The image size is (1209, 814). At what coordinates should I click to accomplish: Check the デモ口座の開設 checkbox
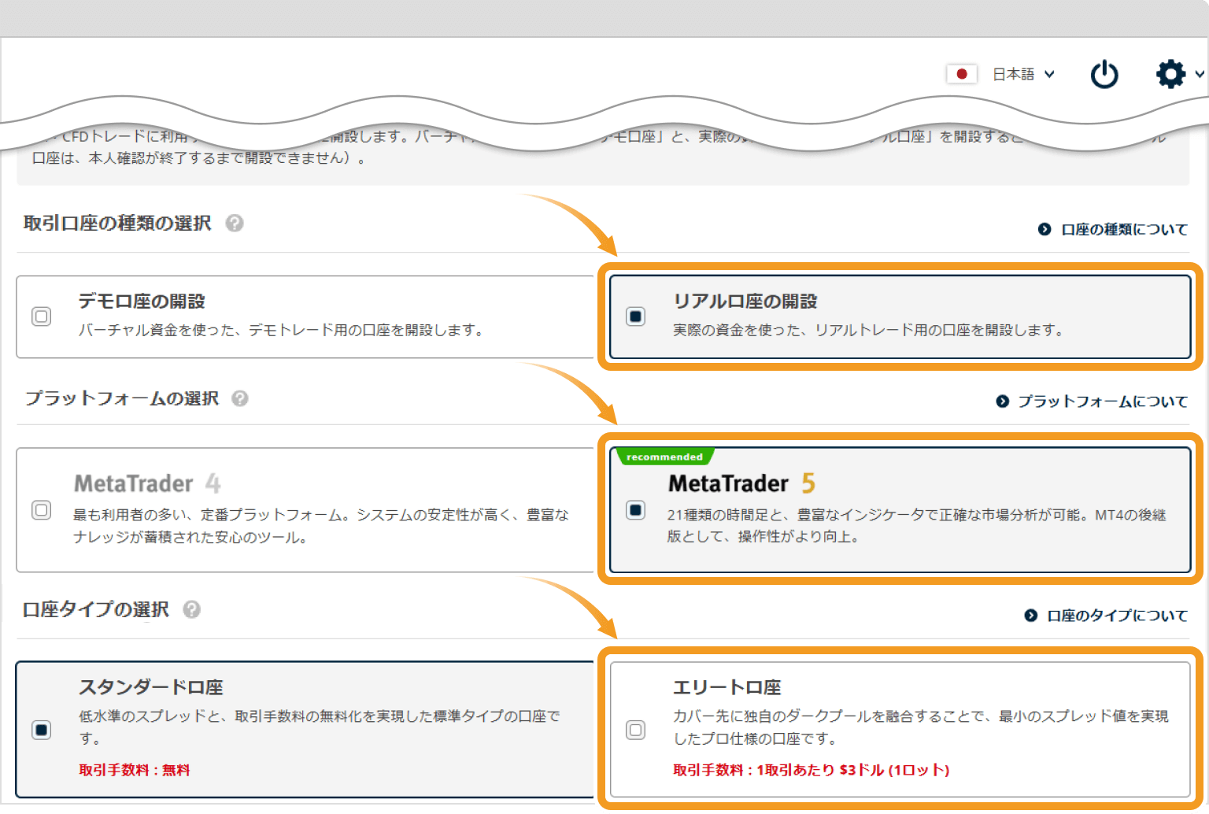(42, 316)
